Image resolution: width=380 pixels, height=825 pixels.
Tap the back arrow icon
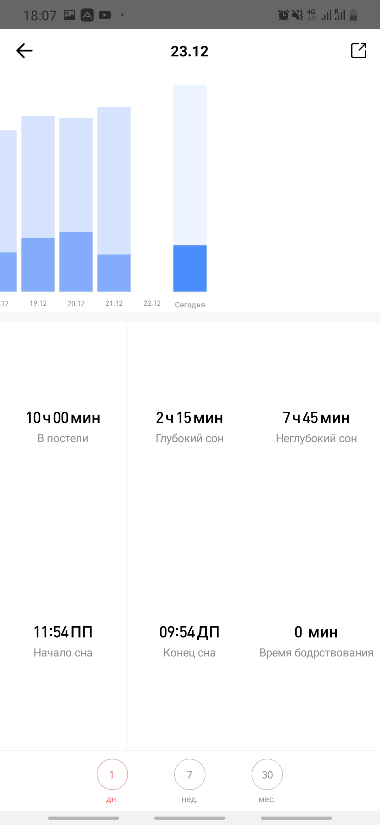tap(24, 51)
